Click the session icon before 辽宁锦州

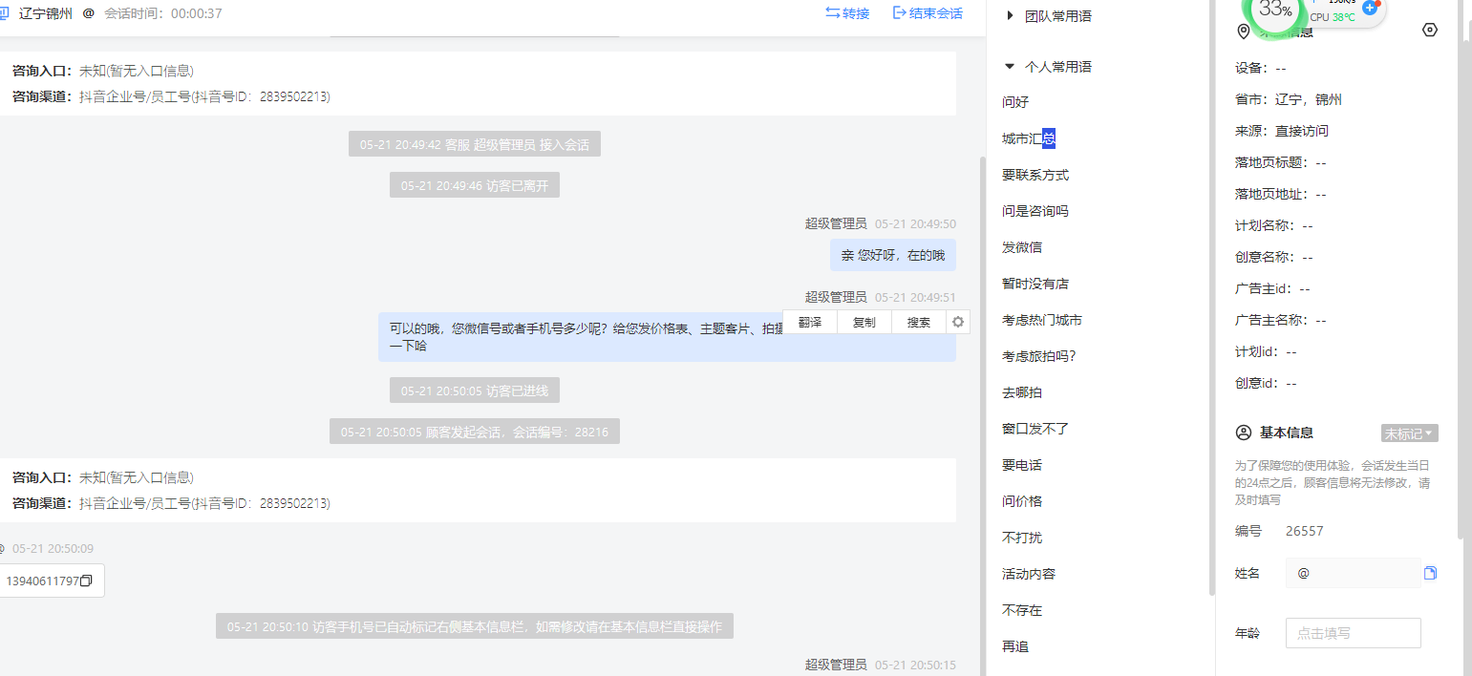point(4,13)
